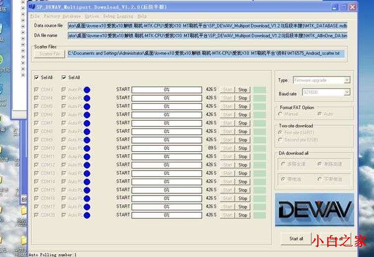Click the Data source file path field
This screenshot has width=374, height=257.
(208, 26)
